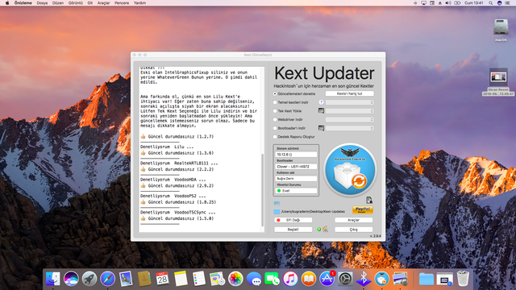This screenshot has height=290, width=516.
Task: Click the volume icon in menu bar
Action: [448, 3]
